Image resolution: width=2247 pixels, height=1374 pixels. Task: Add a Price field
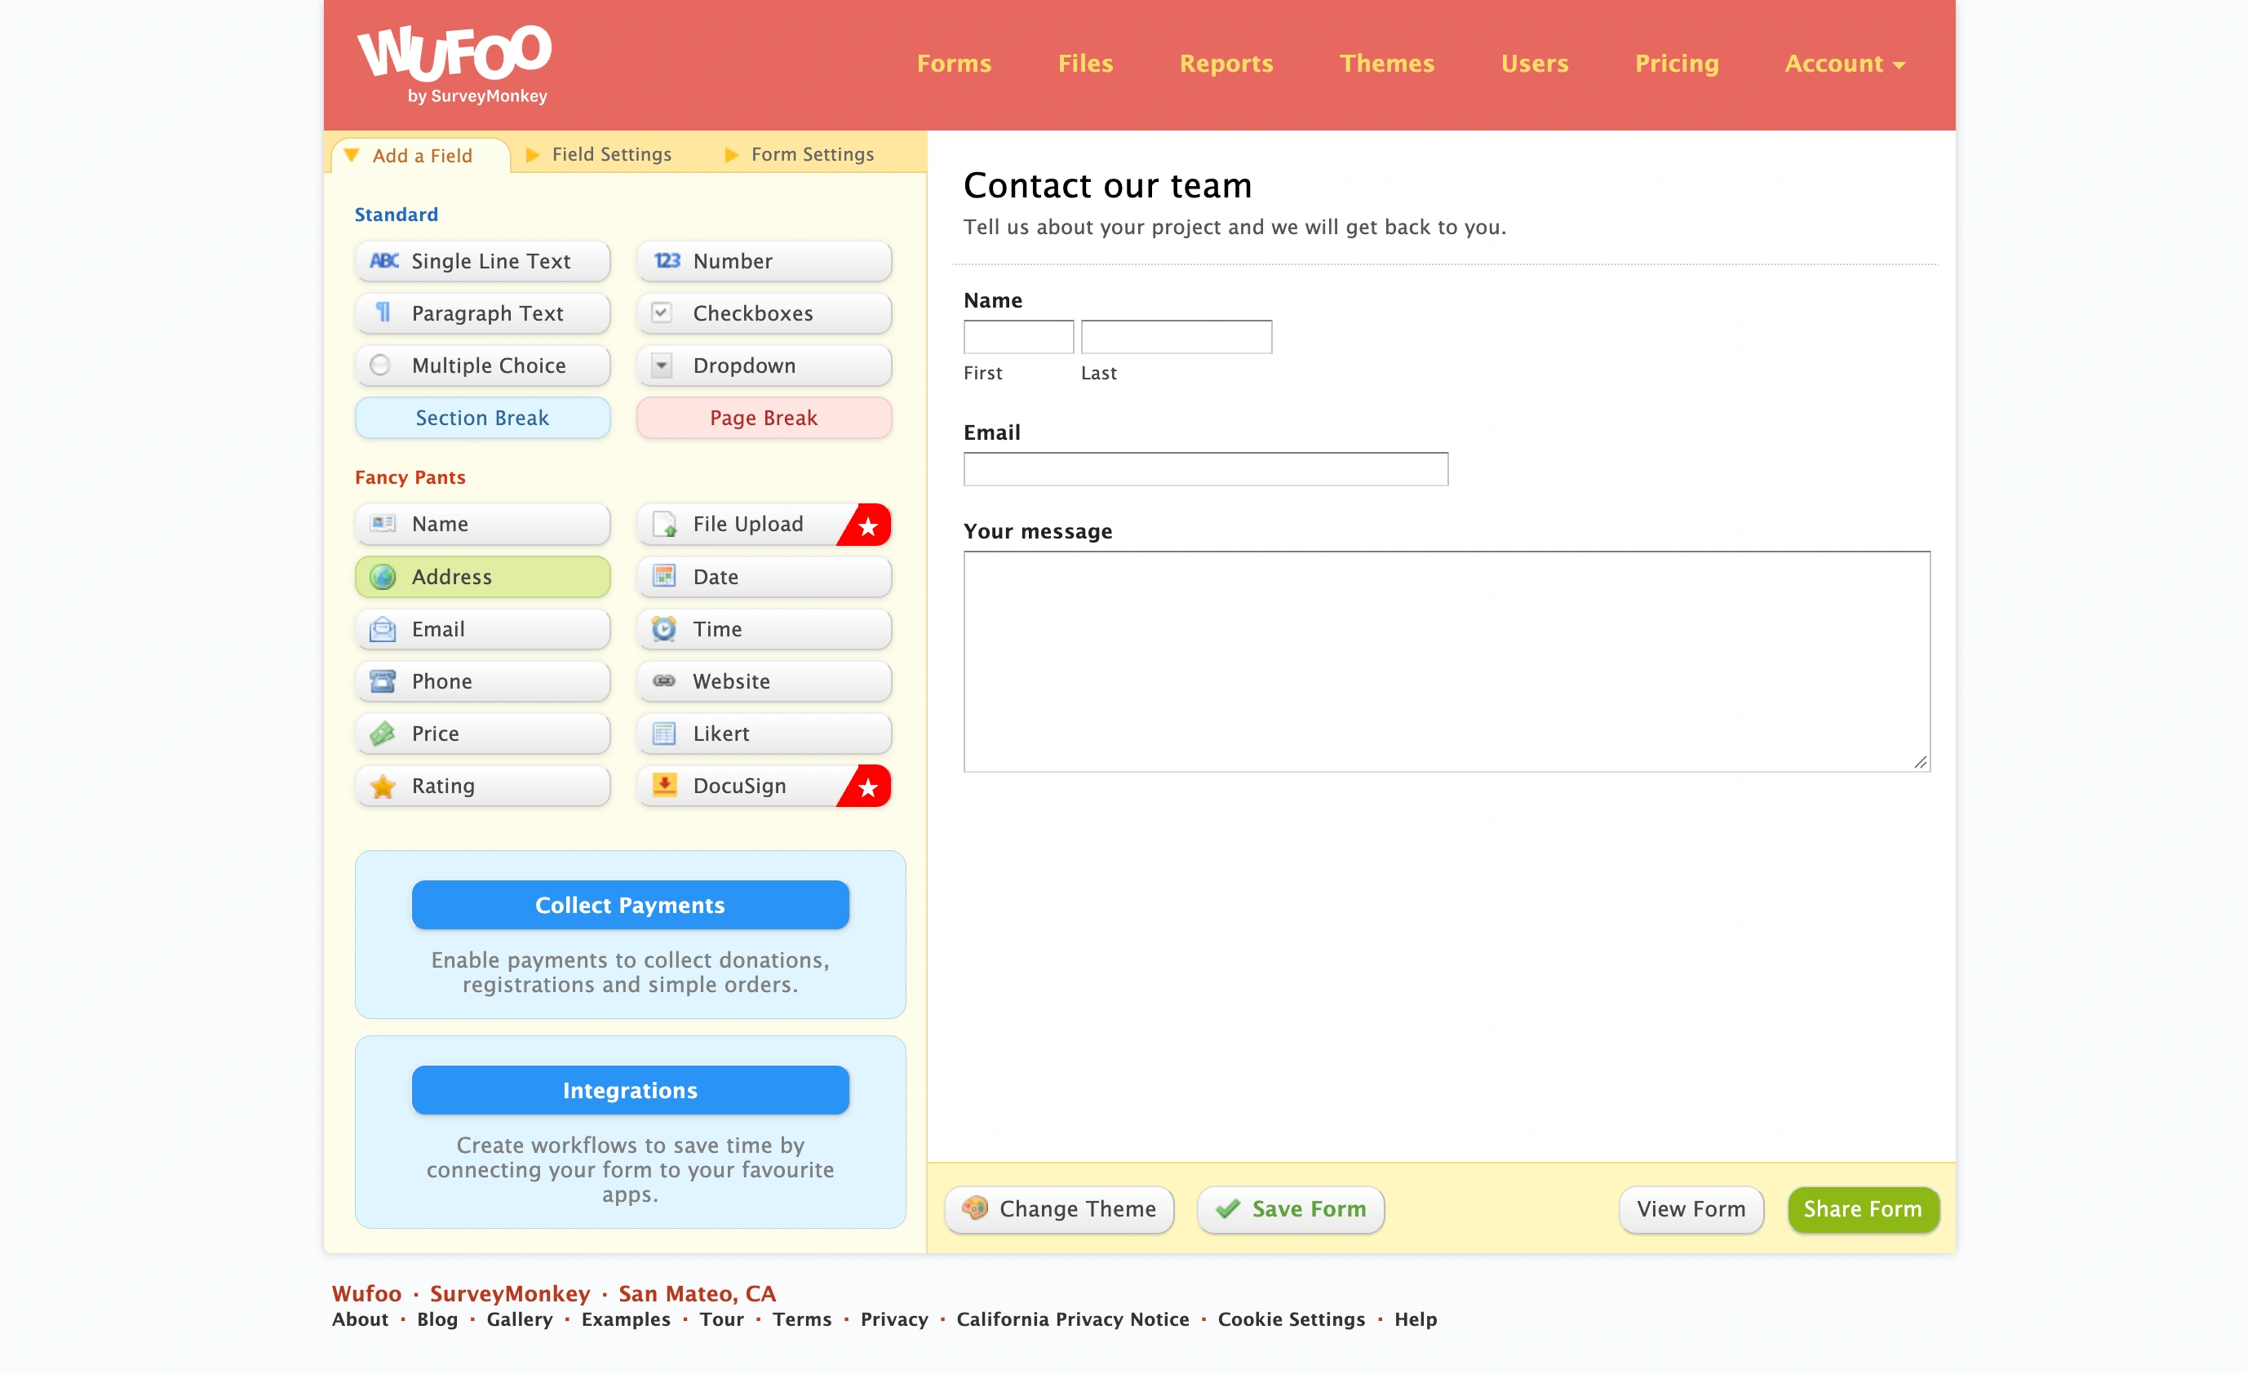pyautogui.click(x=482, y=734)
